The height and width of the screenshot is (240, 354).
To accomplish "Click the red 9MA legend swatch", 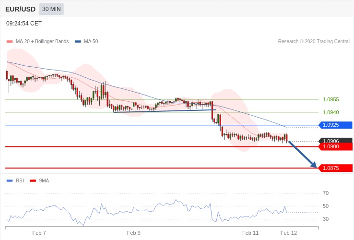I will [33, 180].
